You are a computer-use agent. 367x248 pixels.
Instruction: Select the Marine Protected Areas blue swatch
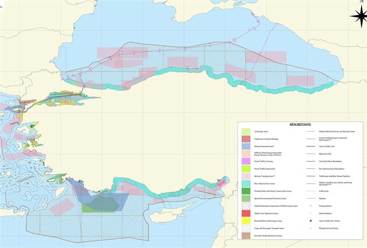click(246, 146)
